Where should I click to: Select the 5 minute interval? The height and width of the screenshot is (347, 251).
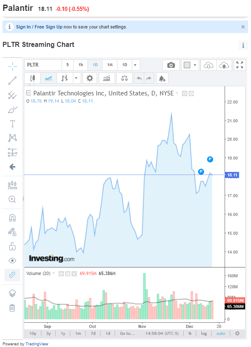[x=67, y=65]
